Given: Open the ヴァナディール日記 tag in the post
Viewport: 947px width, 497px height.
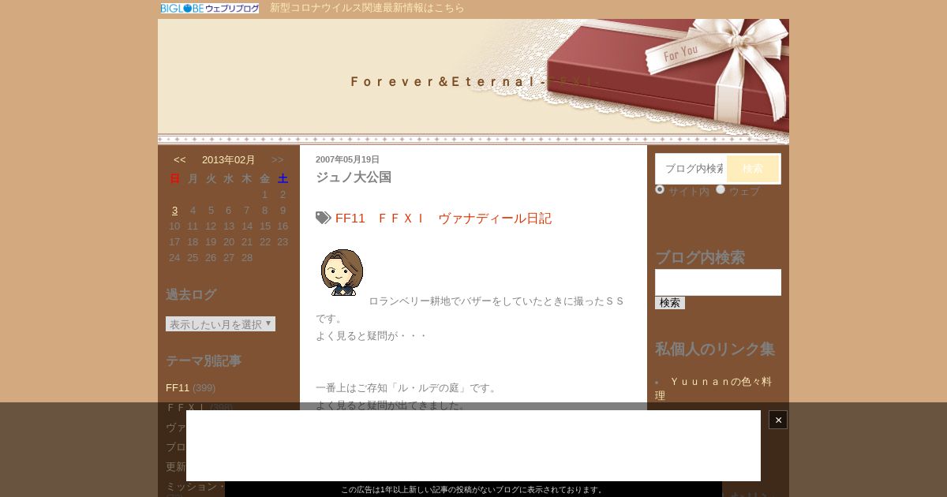Looking at the screenshot, I should [x=495, y=218].
